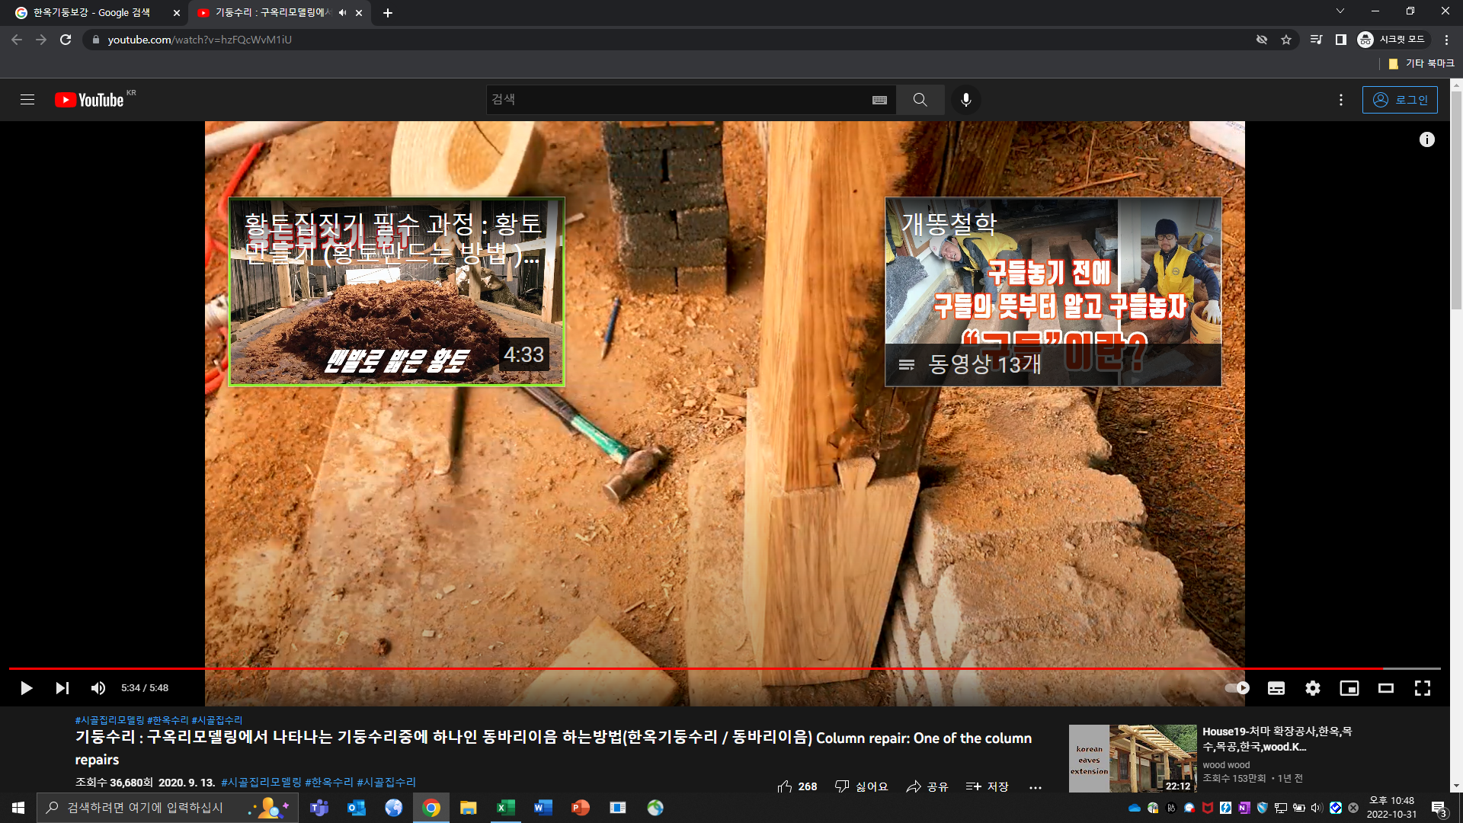Turn on subtitles with the captions button

point(1276,688)
